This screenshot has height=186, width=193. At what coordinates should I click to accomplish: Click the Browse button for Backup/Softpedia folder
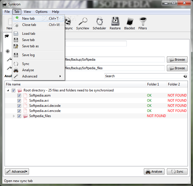tap(177, 60)
